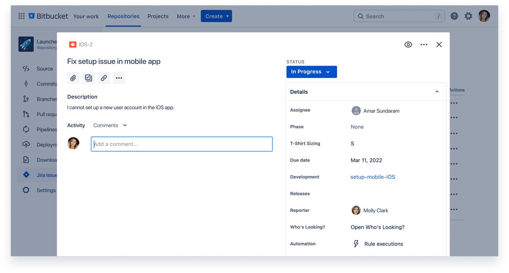Screen dimensions: 509x273
Task: Select the Commits icon in the sidebar
Action: (x=26, y=84)
